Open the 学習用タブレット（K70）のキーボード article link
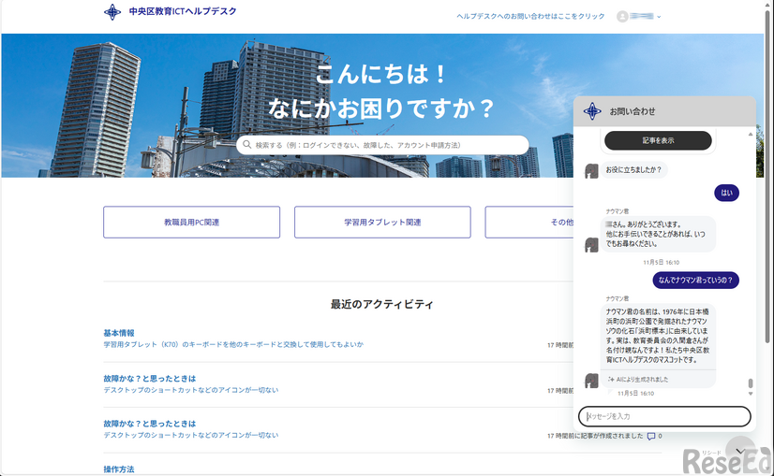 (233, 344)
